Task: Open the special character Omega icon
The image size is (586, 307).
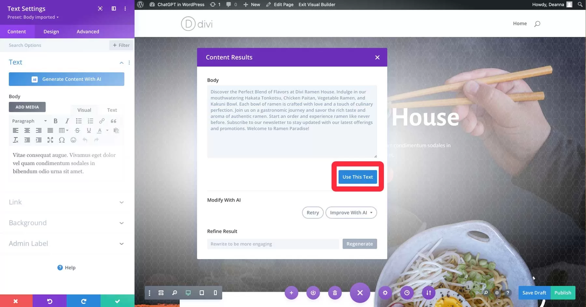Action: (x=62, y=140)
